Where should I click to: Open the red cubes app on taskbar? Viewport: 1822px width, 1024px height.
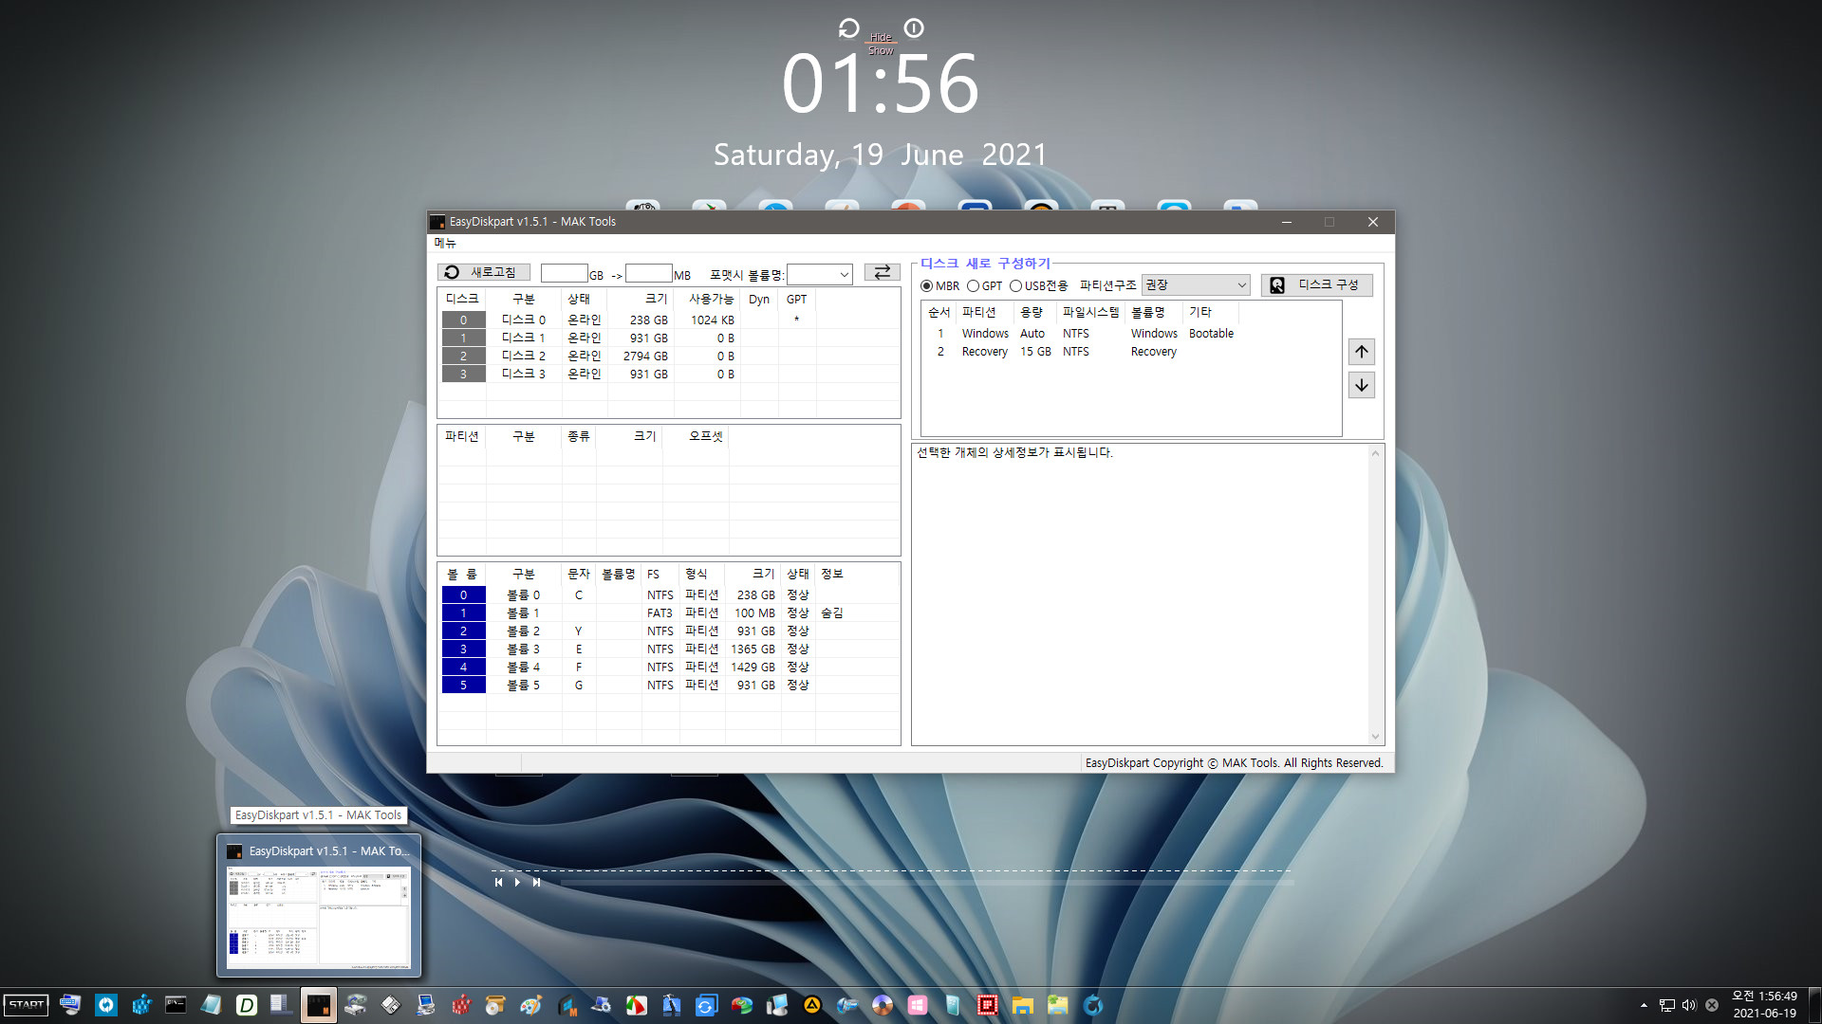460,1005
